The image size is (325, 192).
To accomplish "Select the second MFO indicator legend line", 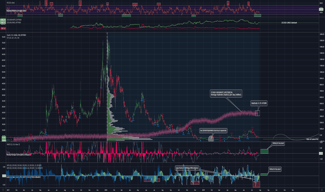I will [x=25, y=168].
